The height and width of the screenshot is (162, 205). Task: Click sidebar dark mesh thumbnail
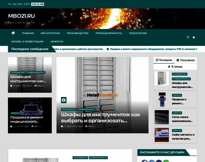162,117
